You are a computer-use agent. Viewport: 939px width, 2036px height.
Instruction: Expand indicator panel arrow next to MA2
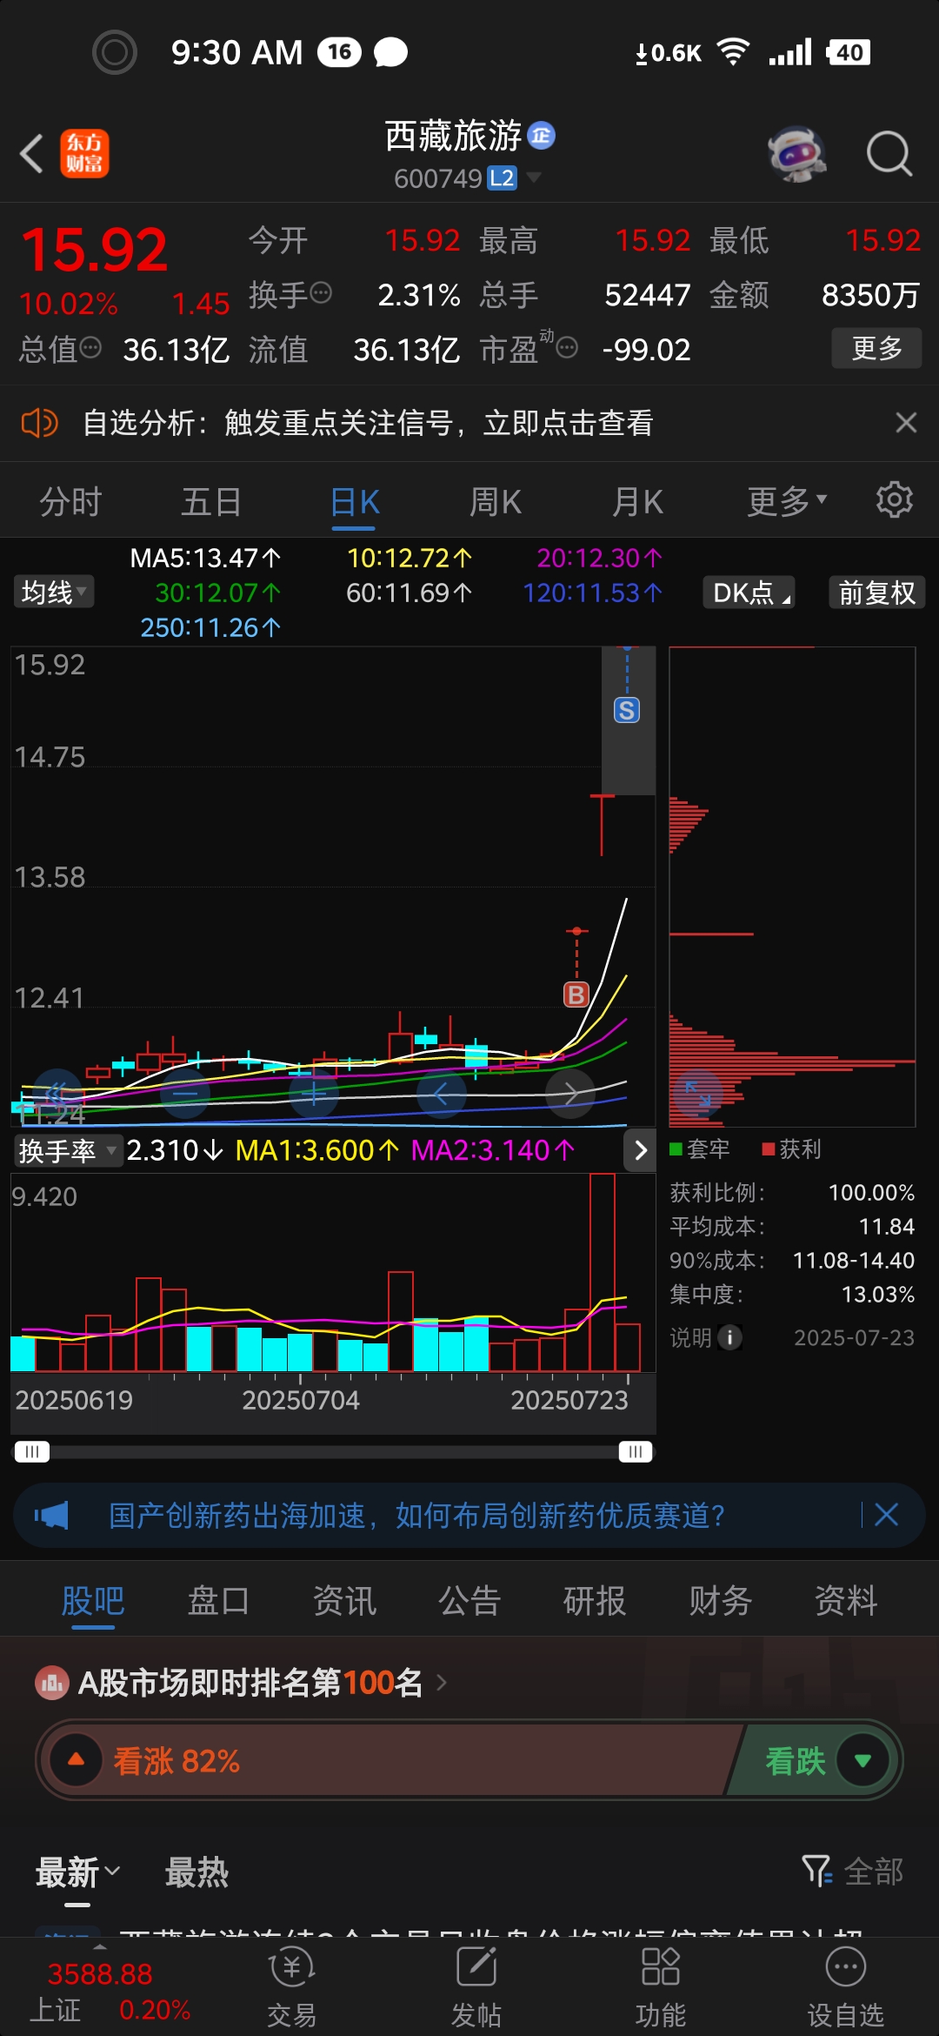pos(641,1150)
